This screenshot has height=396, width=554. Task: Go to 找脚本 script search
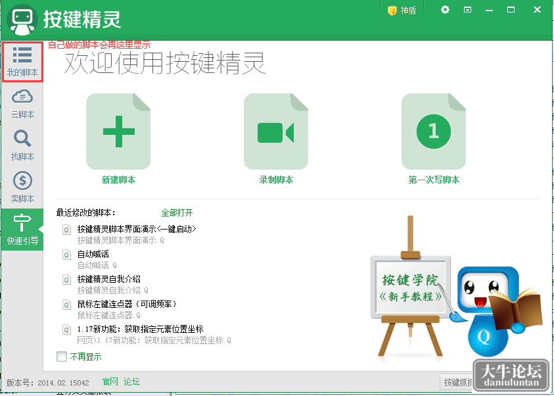22,145
